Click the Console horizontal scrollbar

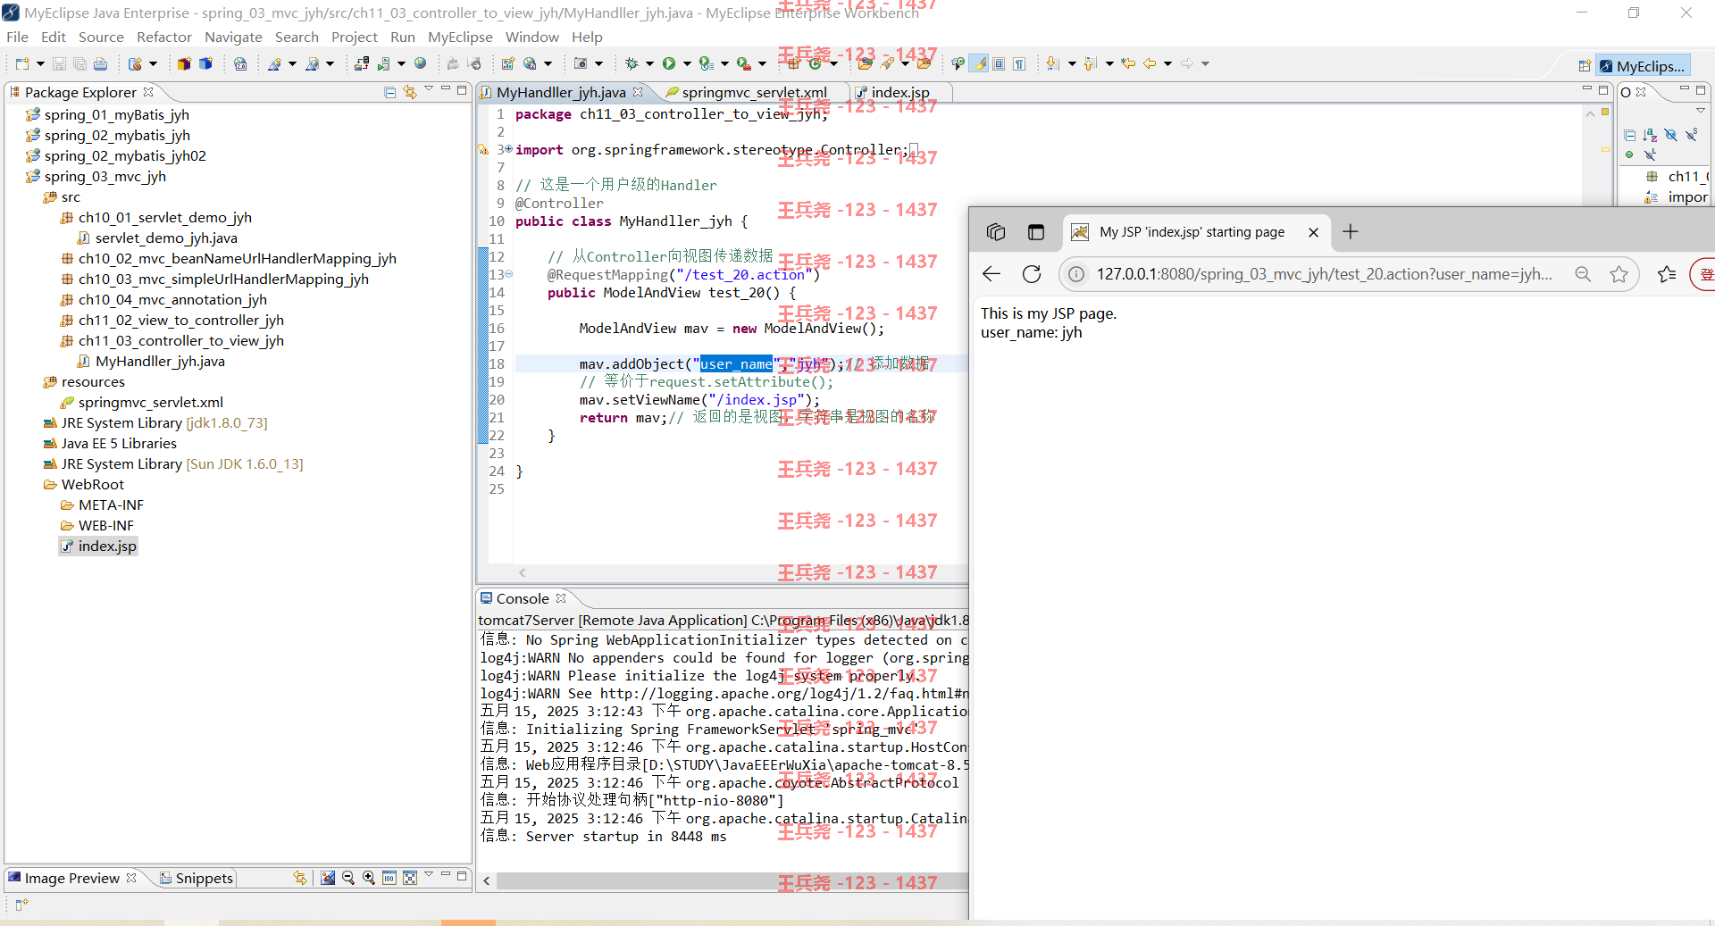pos(732,880)
